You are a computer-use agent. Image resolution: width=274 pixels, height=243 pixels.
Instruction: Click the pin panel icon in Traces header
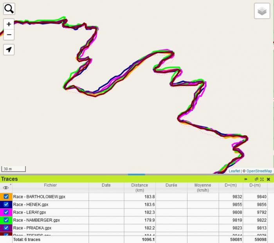click(246, 179)
